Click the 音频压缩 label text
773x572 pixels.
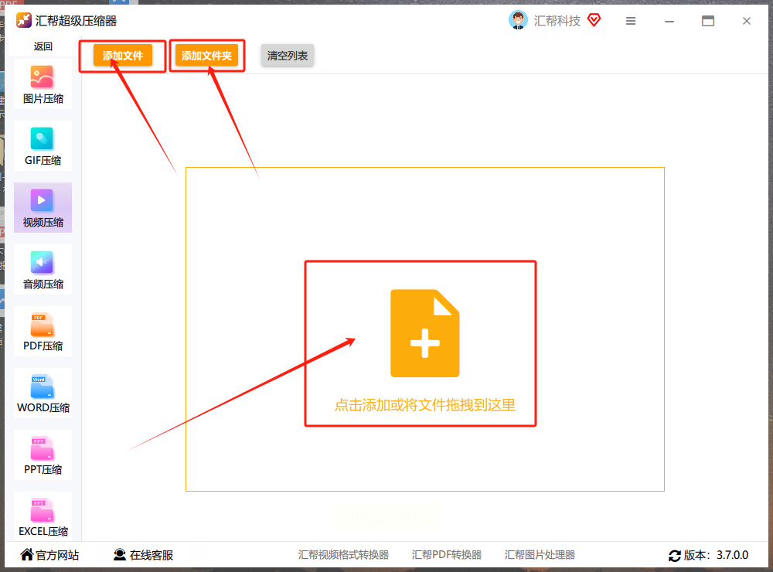(43, 284)
